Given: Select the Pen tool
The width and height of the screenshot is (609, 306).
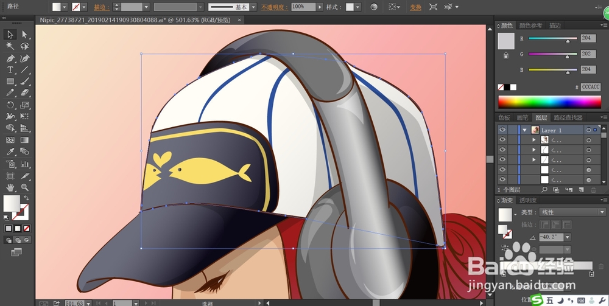Looking at the screenshot, I should (10, 58).
